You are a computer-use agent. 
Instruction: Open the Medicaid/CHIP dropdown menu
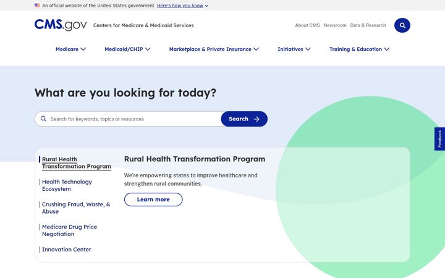click(x=127, y=49)
